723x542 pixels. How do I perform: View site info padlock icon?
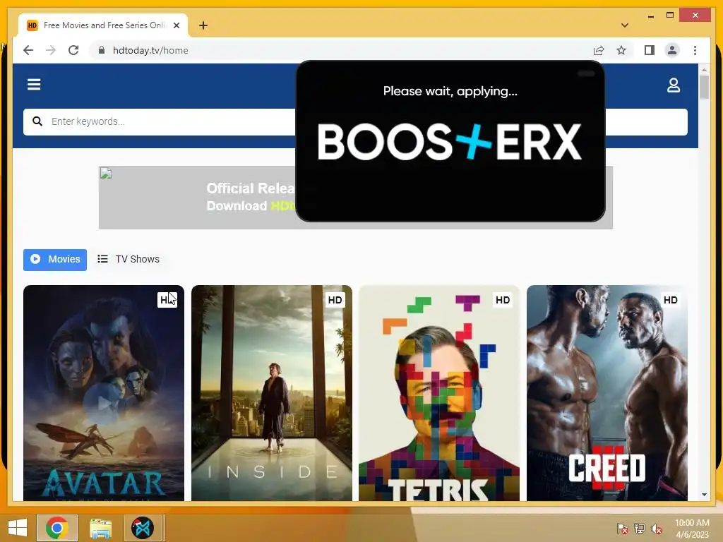coord(102,50)
